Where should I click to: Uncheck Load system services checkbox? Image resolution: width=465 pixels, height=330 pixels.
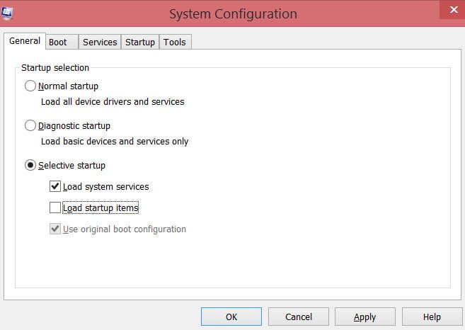pos(55,186)
